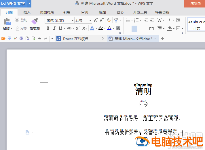This screenshot has height=150, width=205.
Task: Open the 页面布局 (Page Layout) tab
Action: [47, 12]
